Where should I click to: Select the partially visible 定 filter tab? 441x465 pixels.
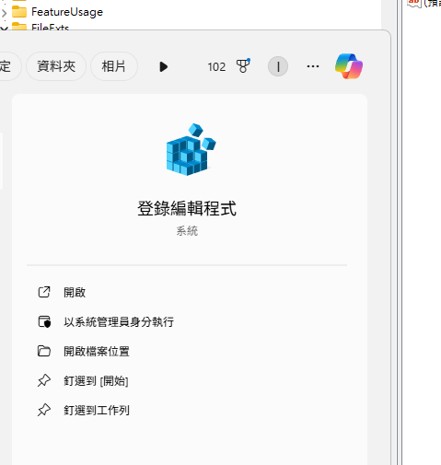tap(9, 66)
